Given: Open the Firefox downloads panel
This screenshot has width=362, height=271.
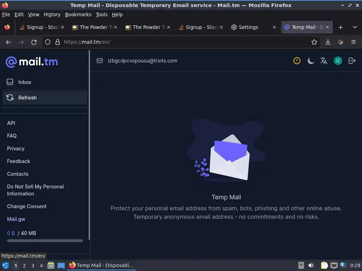Looking at the screenshot, I should tap(328, 42).
